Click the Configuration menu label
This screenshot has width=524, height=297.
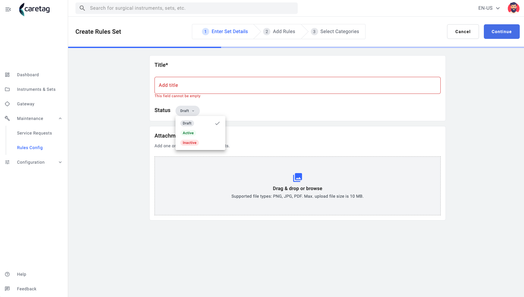pyautogui.click(x=31, y=162)
